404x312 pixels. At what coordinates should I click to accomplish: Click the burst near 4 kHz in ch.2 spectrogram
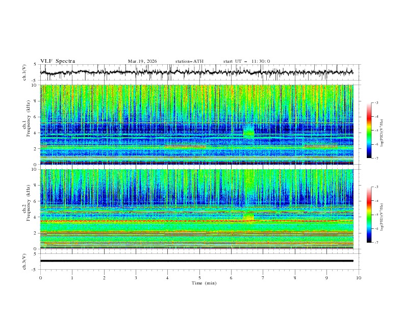(248, 216)
